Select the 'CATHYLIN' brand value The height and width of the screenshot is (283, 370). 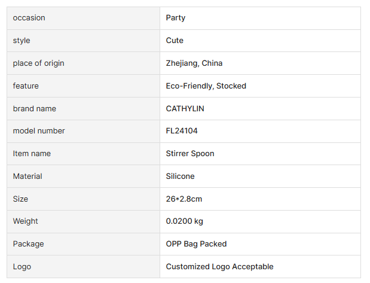[x=185, y=109]
